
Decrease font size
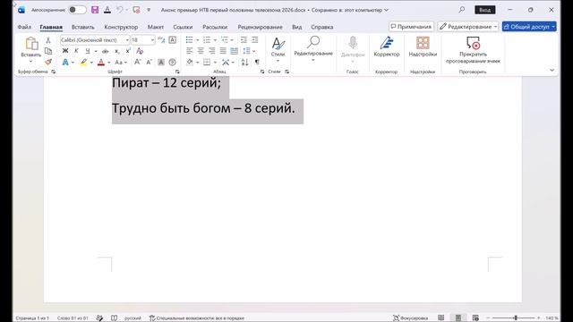coord(150,63)
